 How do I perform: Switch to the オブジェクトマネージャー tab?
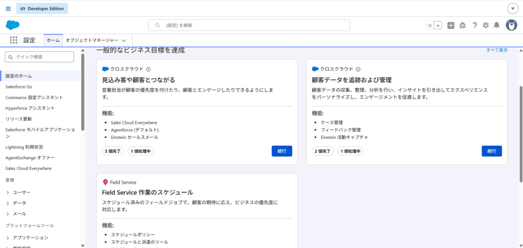tap(92, 40)
